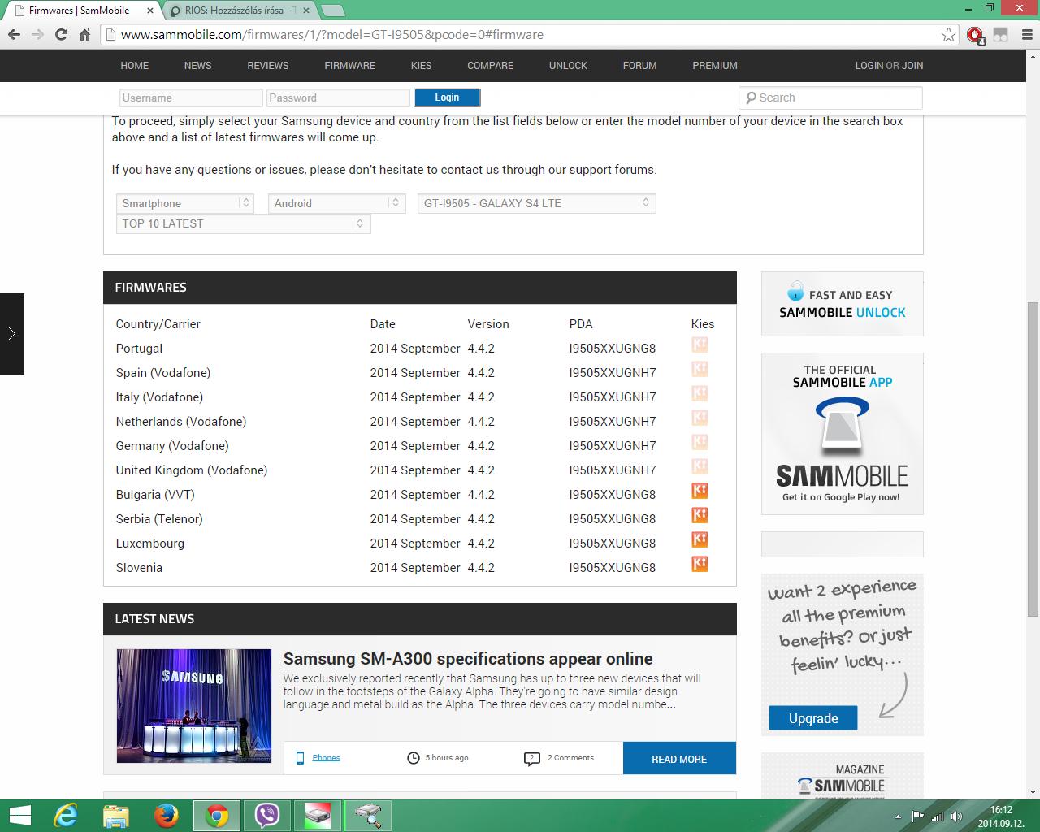Open UNLOCK menu item
This screenshot has width=1040, height=832.
point(568,66)
